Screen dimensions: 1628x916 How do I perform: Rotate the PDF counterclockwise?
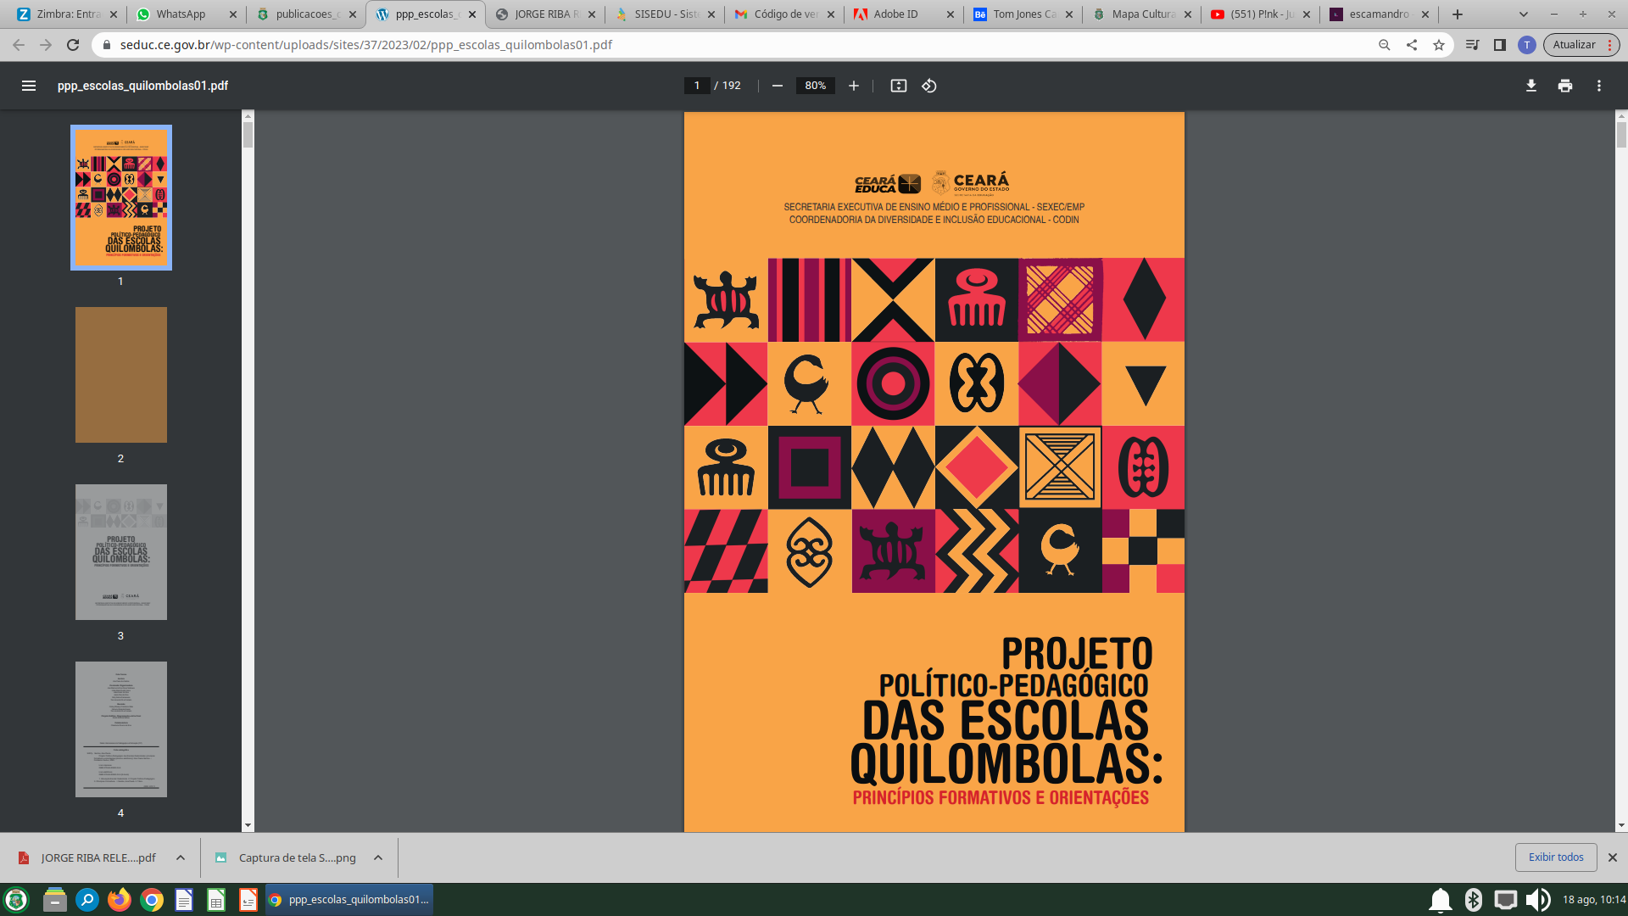(x=929, y=86)
